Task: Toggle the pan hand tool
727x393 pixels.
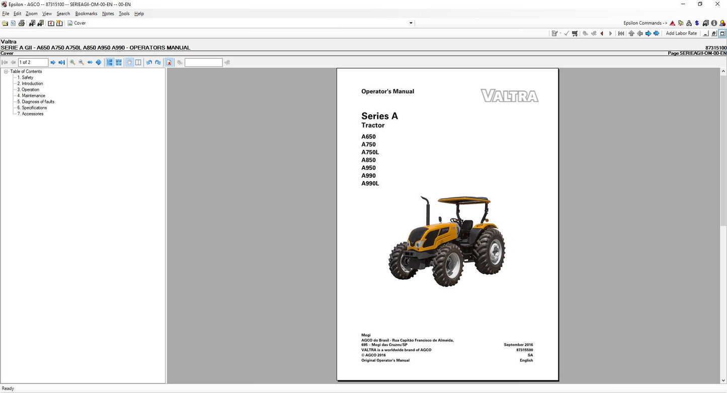Action: 129,62
